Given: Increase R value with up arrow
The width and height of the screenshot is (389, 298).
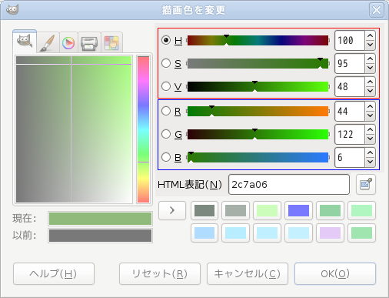Looking at the screenshot, I should click(x=370, y=106).
